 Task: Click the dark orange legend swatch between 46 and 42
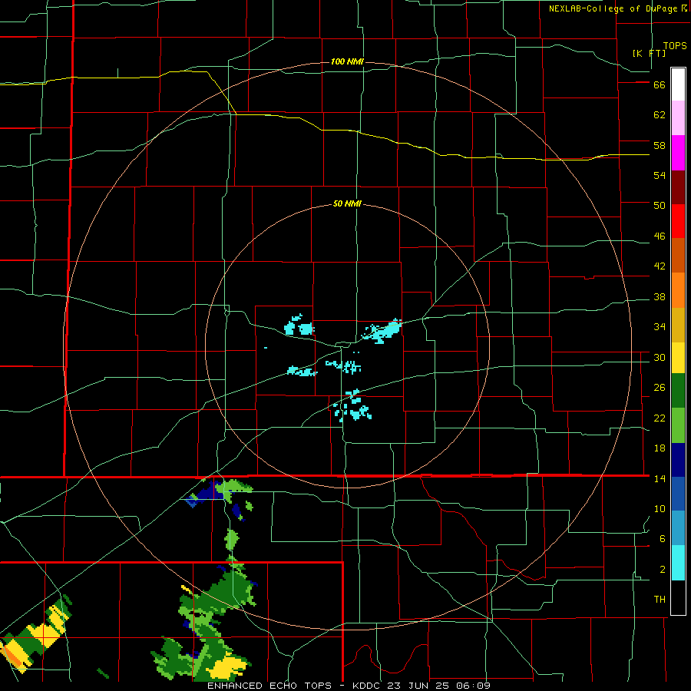pyautogui.click(x=678, y=255)
